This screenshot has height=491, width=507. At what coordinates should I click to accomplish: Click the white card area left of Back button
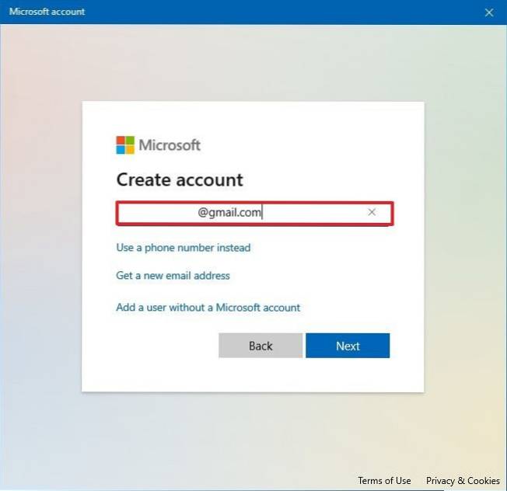(156, 346)
